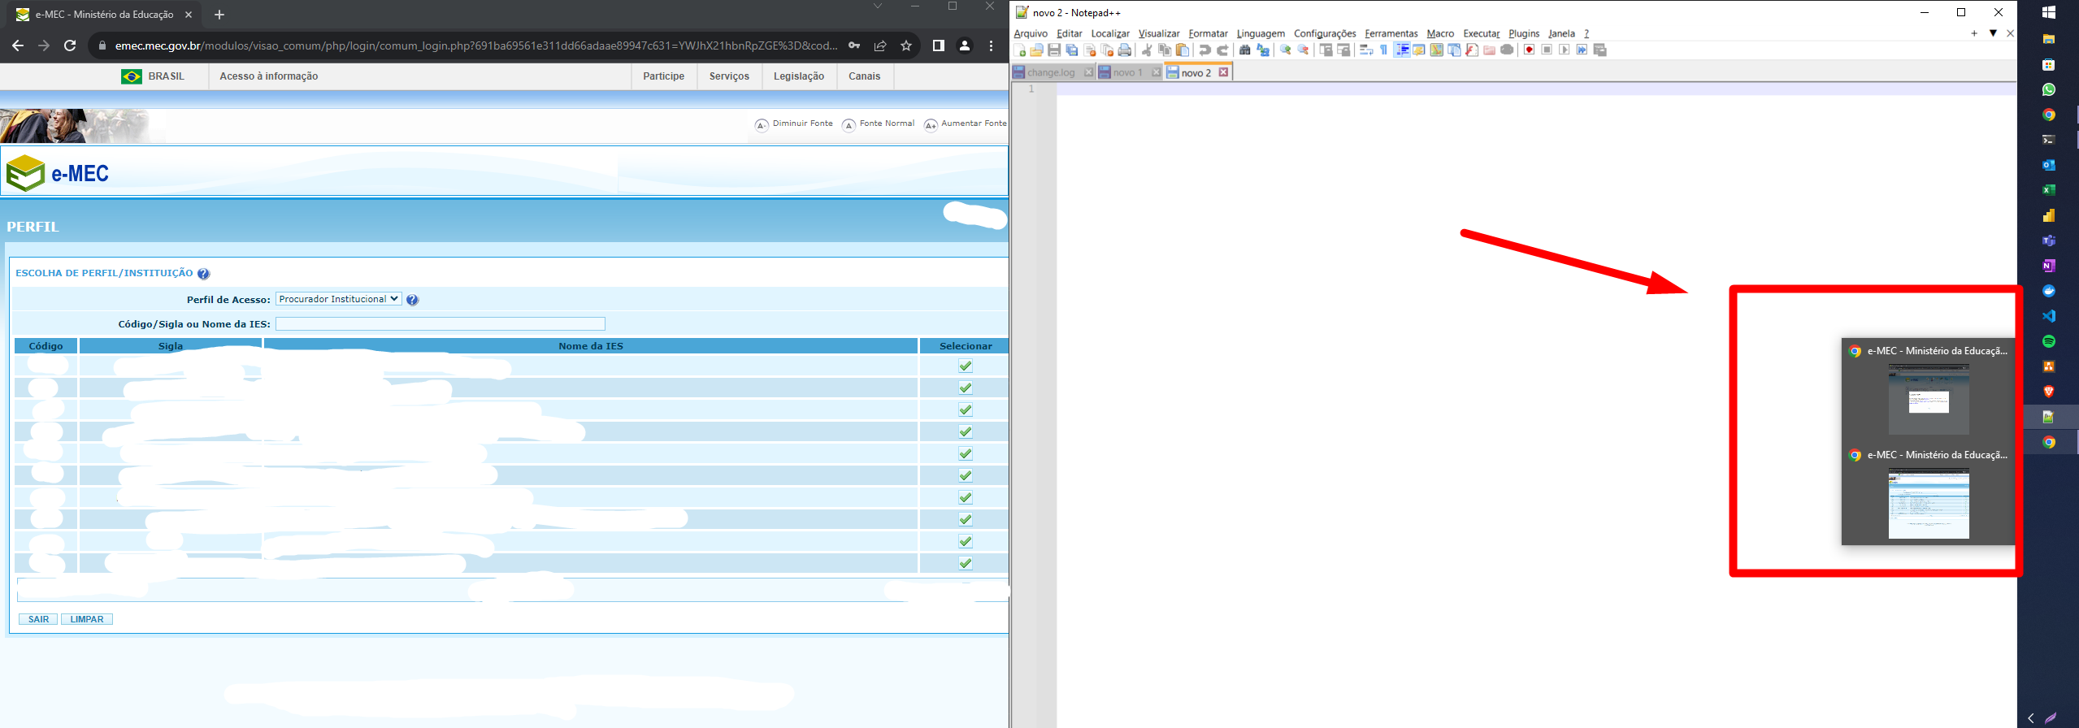This screenshot has height=728, width=2079.
Task: Click the stop macro recording icon
Action: (x=1547, y=50)
